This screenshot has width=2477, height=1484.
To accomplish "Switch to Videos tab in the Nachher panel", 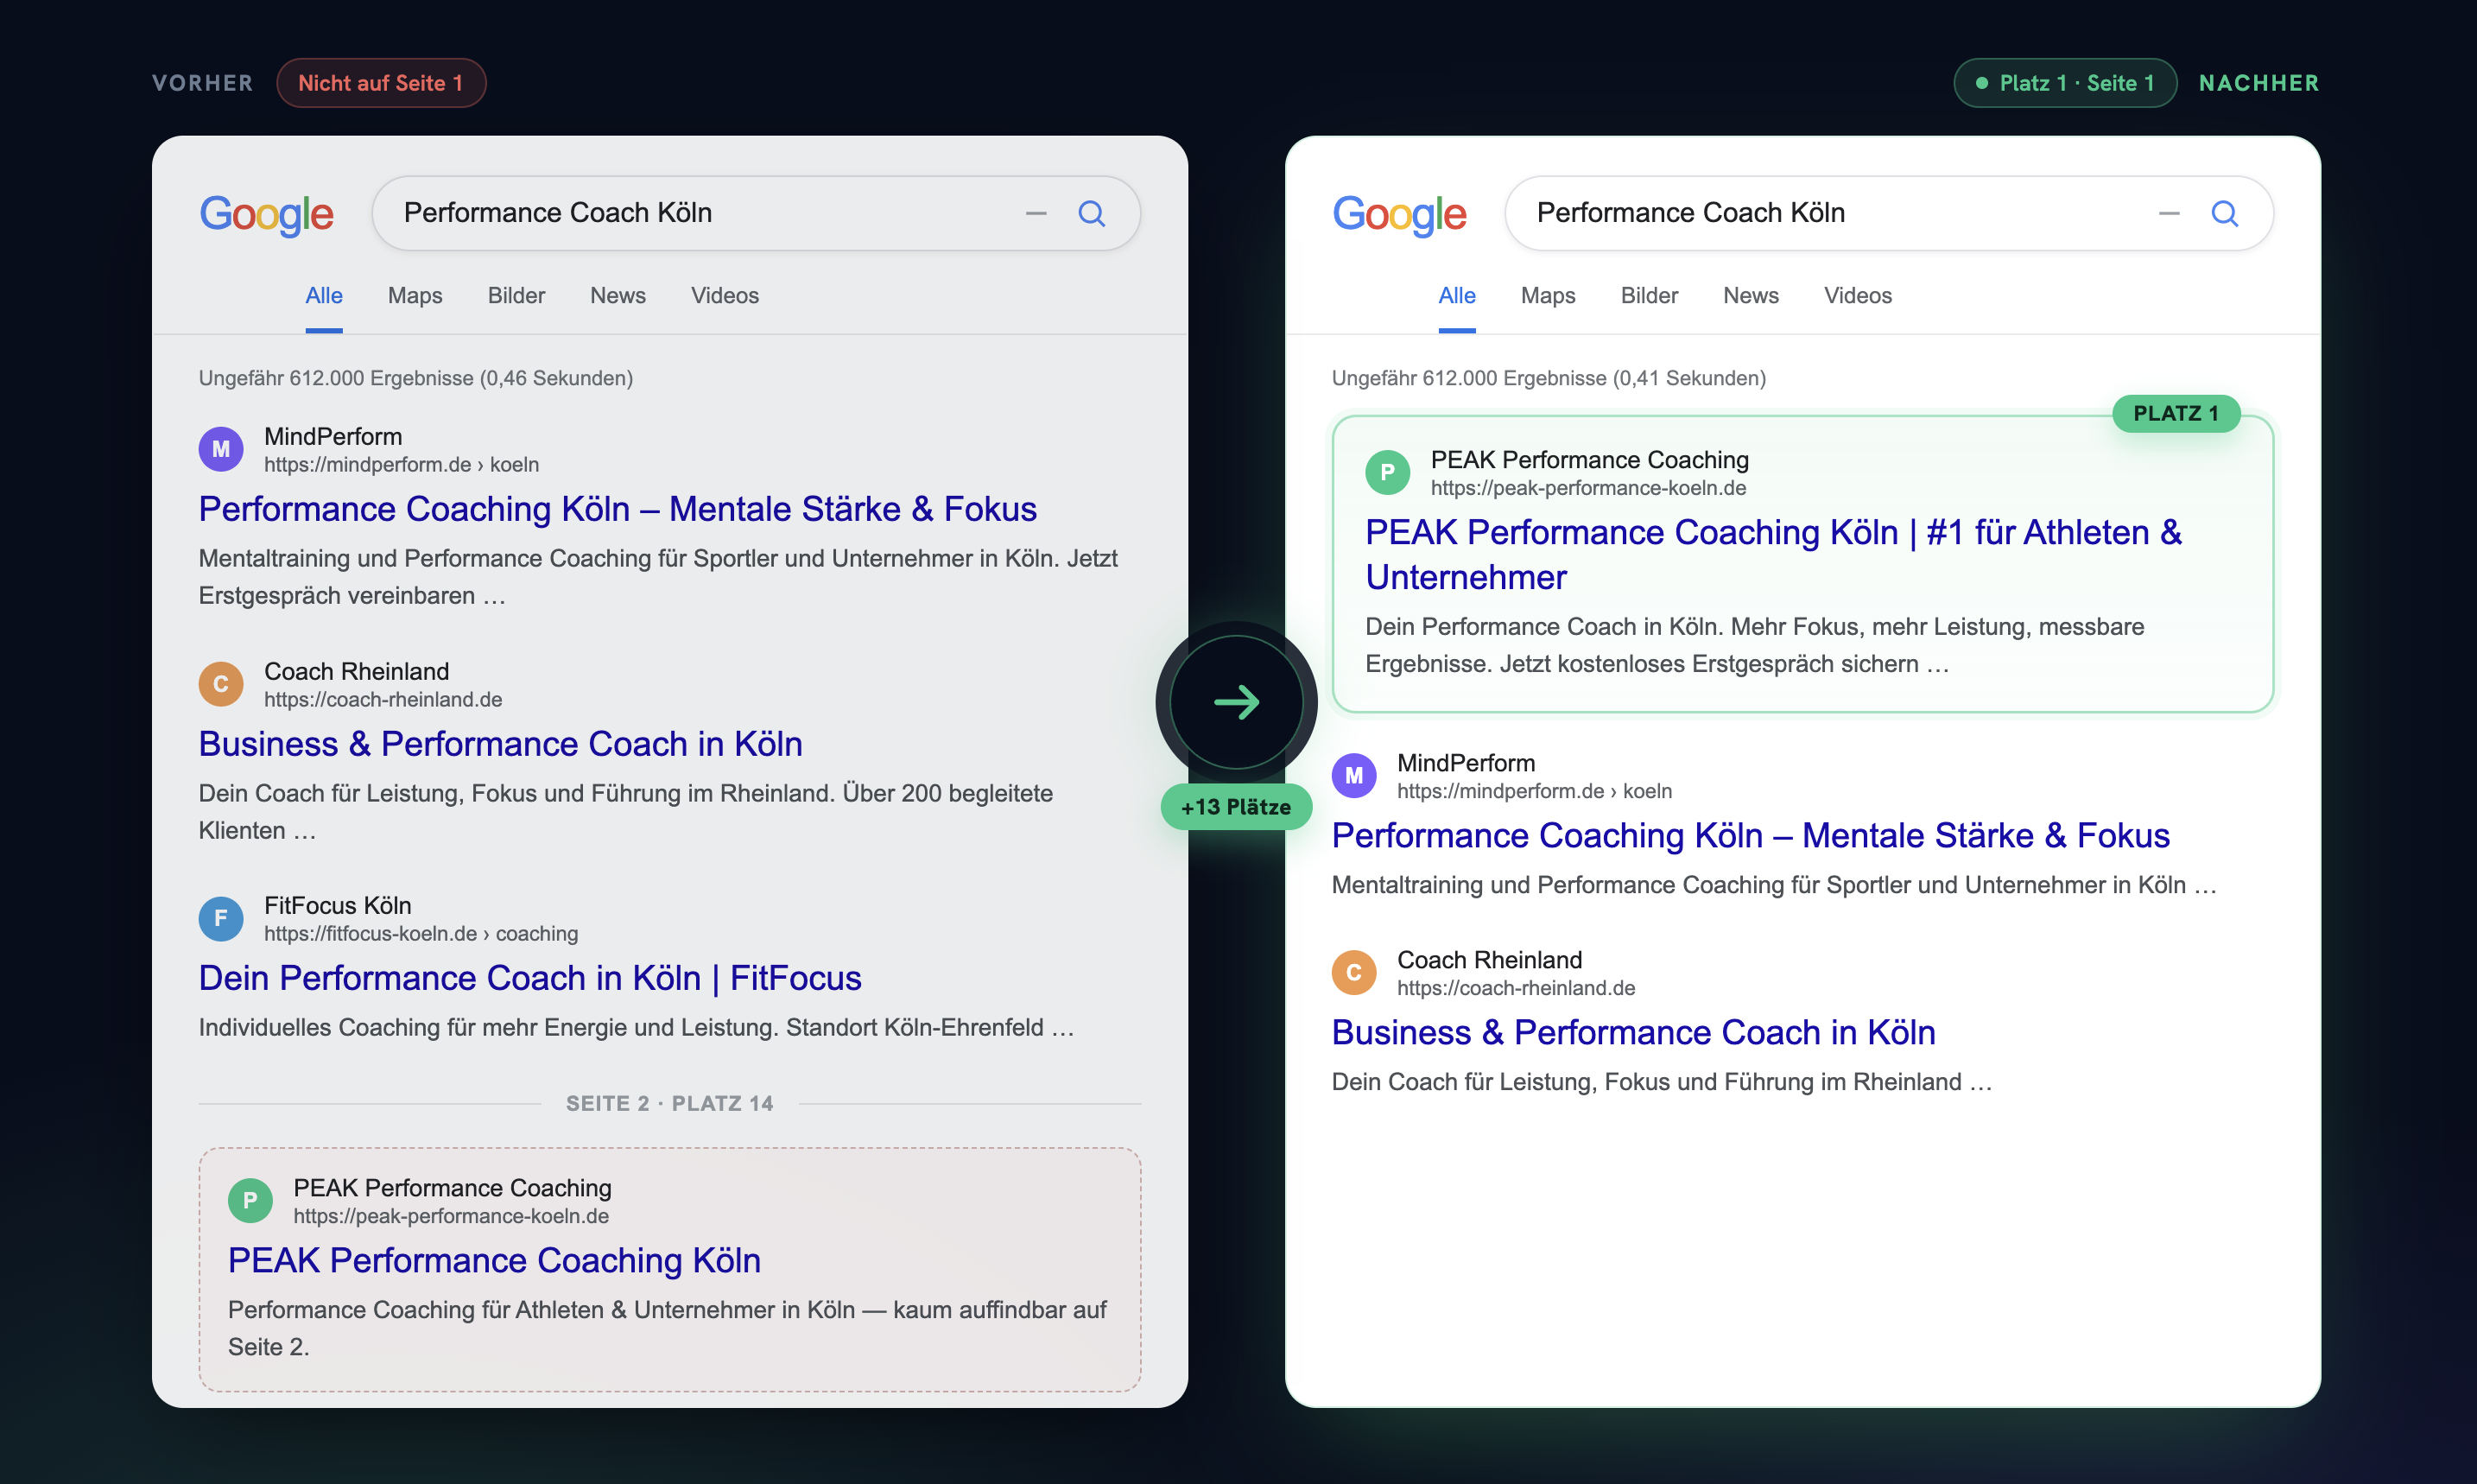I will [1857, 295].
